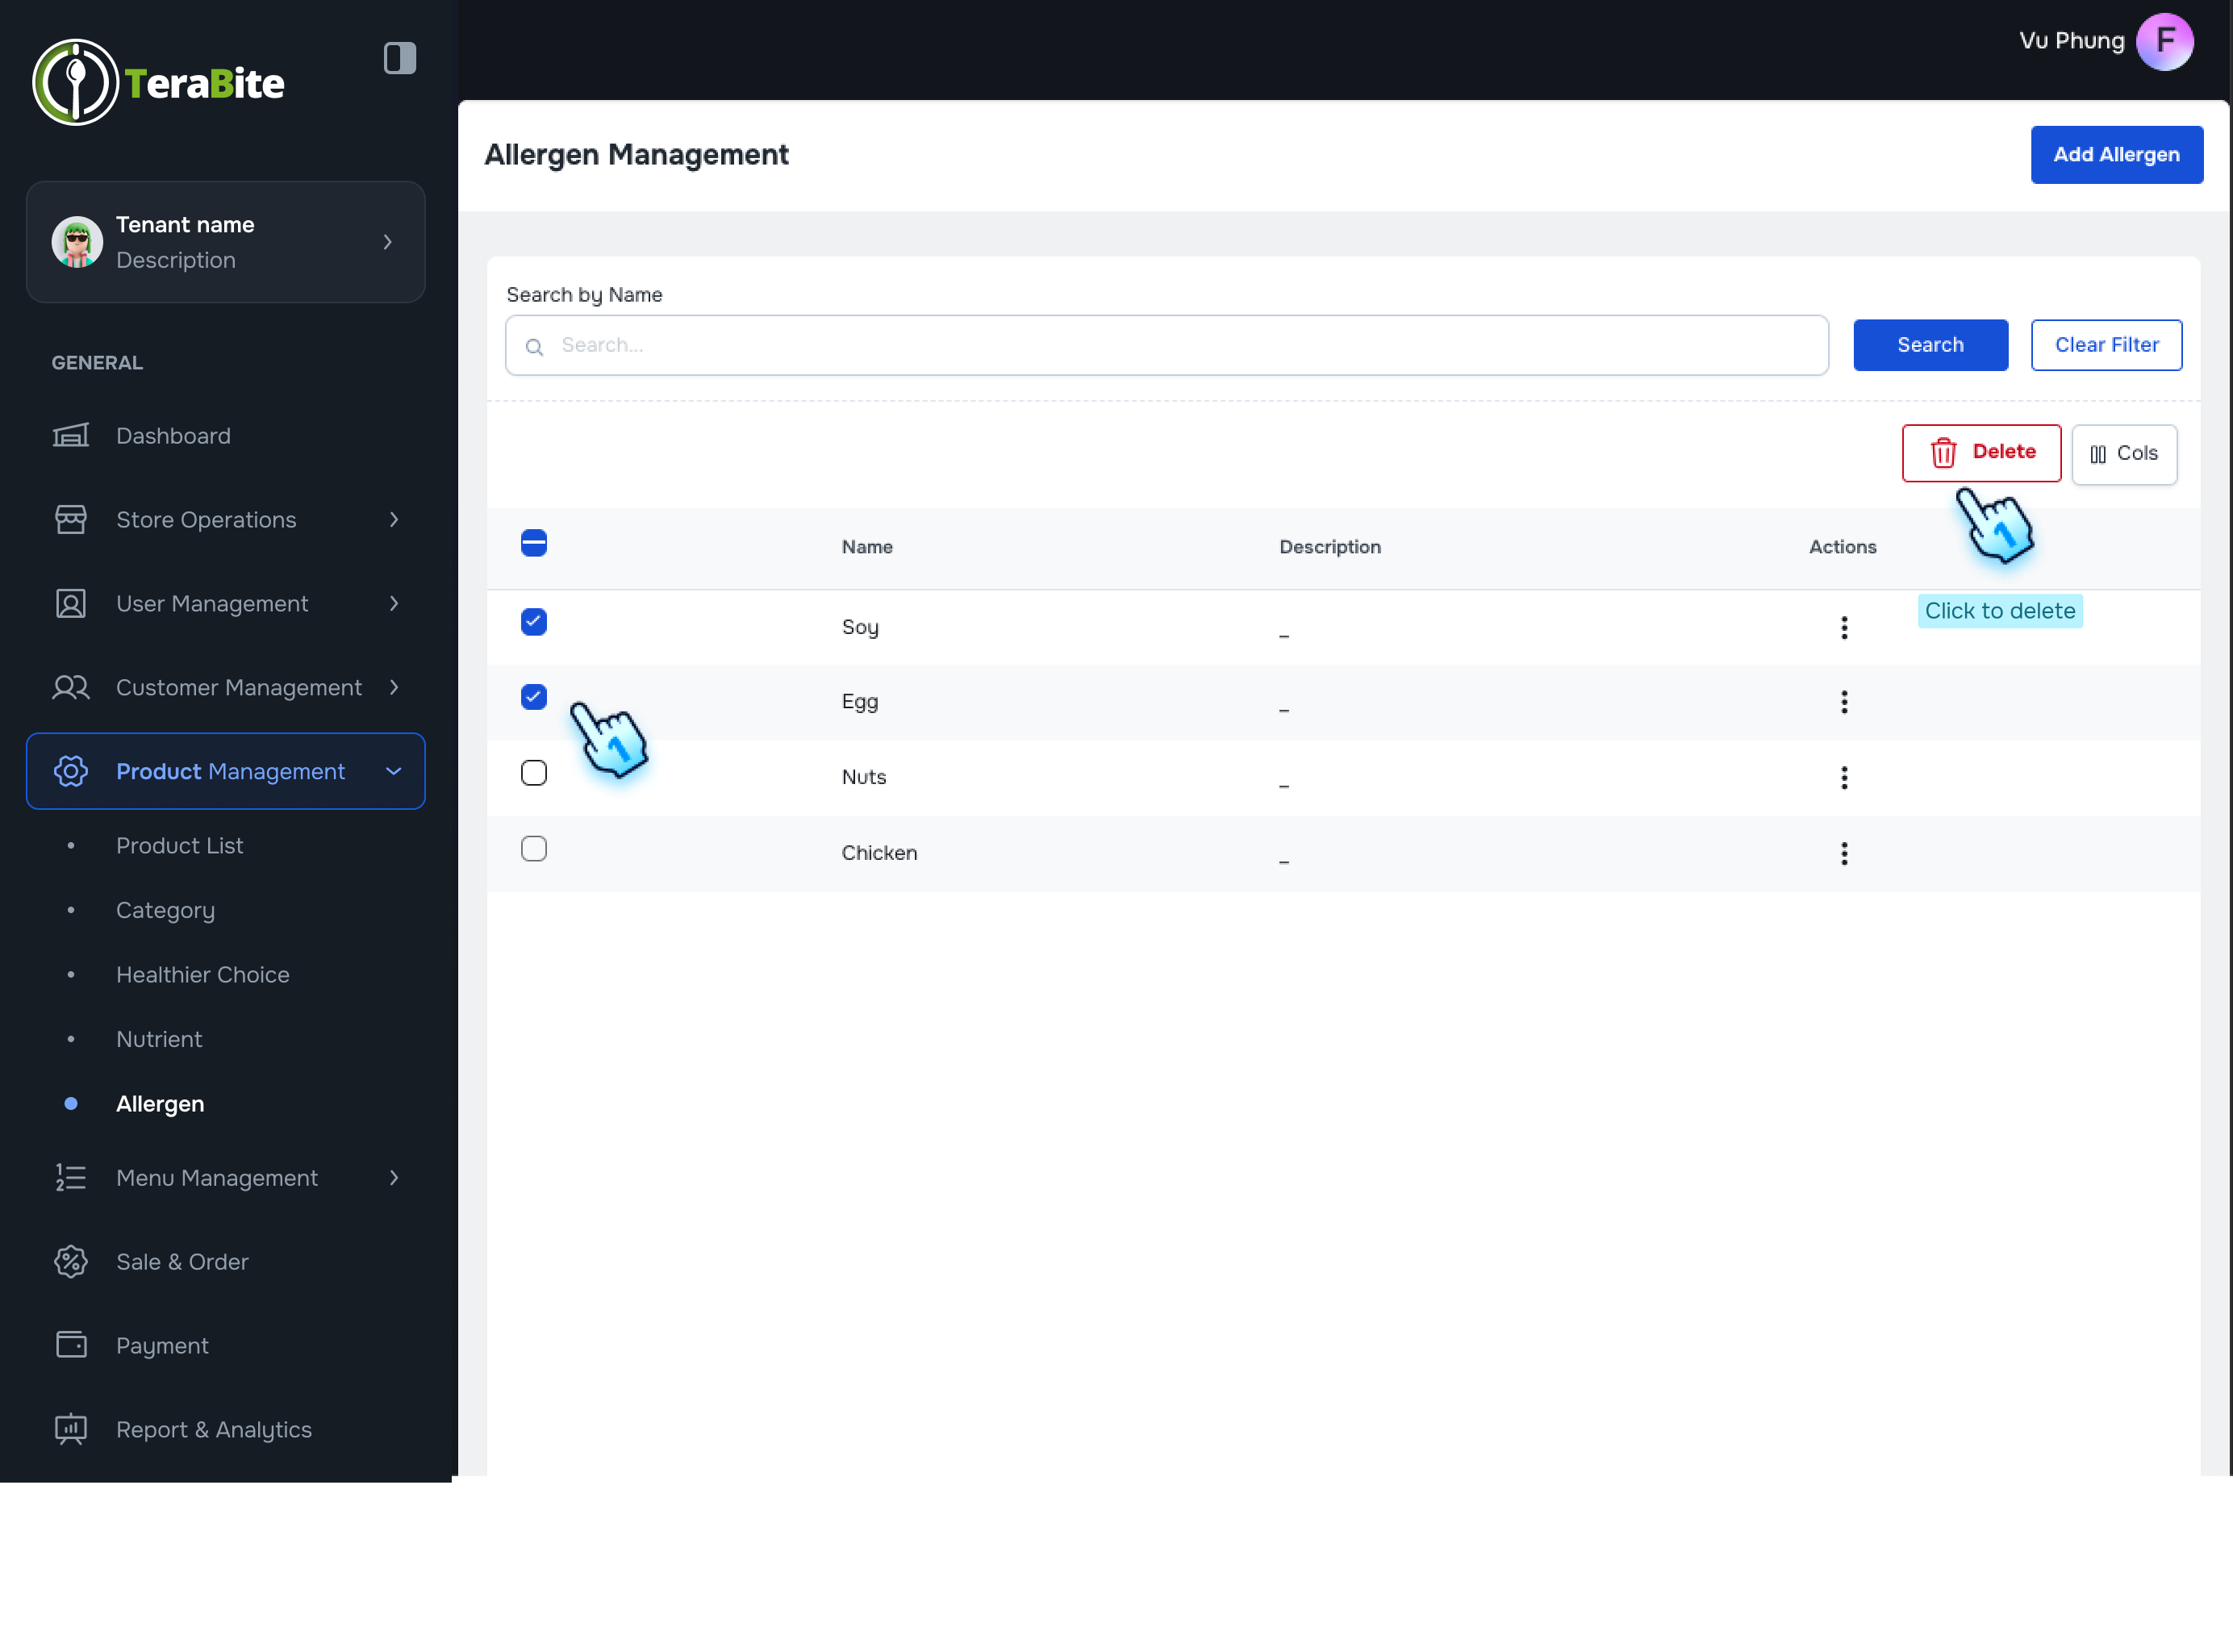Expand the Menu Management chevron
Image resolution: width=2233 pixels, height=1652 pixels.
click(x=393, y=1178)
